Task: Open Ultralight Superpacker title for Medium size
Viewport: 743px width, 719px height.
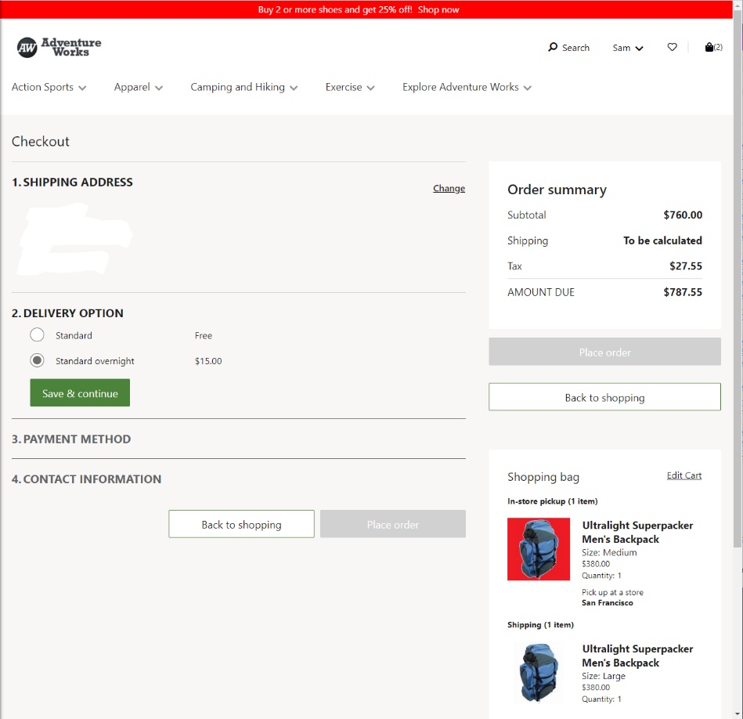Action: pyautogui.click(x=637, y=533)
